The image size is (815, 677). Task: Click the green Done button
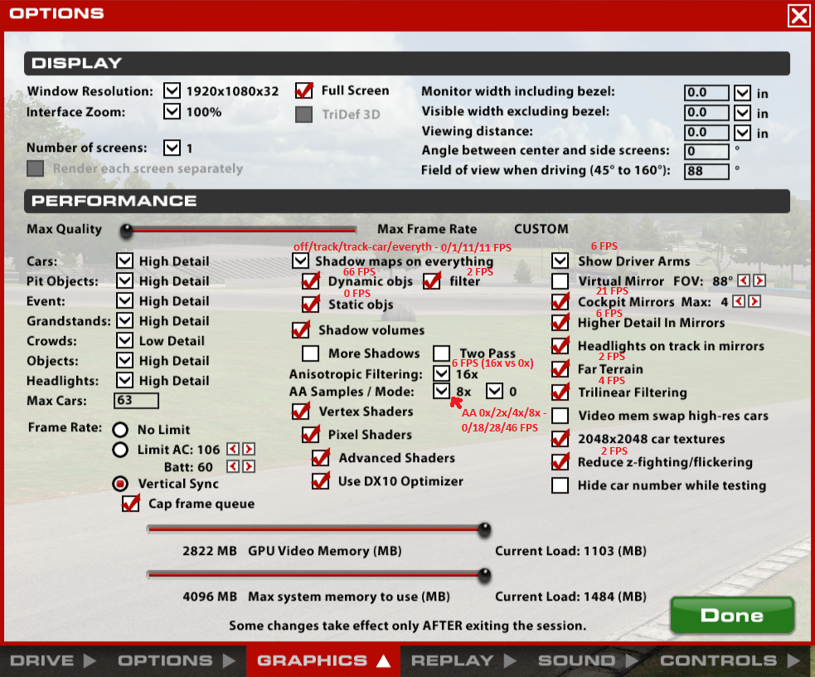point(731,616)
